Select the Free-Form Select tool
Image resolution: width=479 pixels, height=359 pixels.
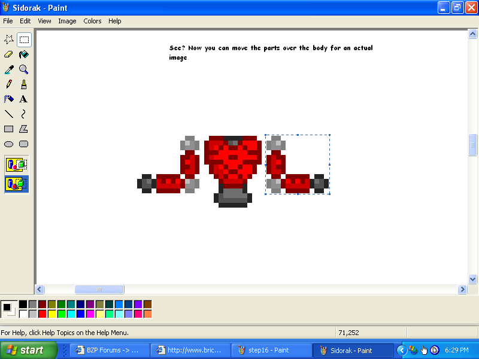pyautogui.click(x=8, y=39)
